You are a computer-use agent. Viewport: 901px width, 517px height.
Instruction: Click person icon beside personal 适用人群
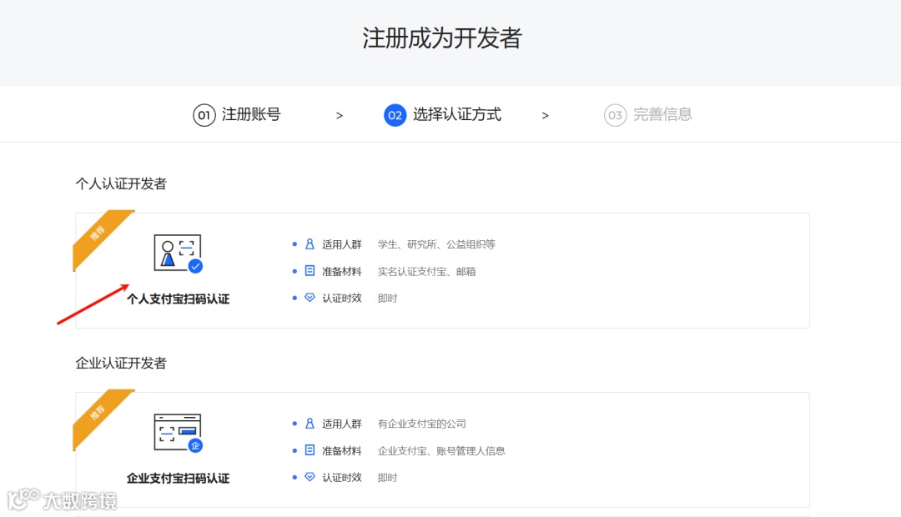click(310, 244)
